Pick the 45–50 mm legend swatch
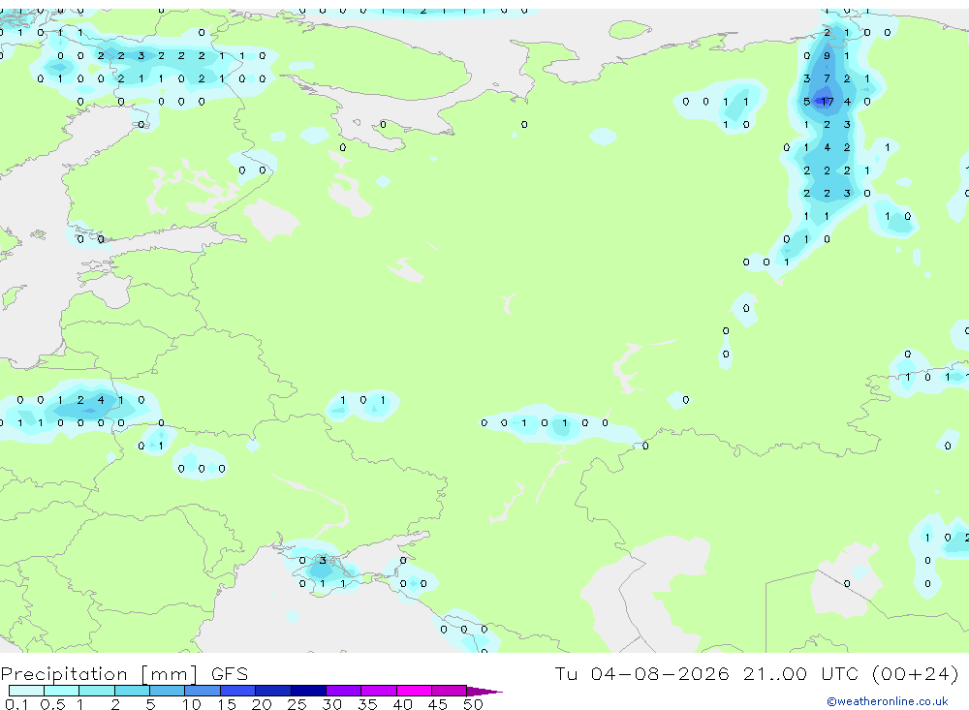Image resolution: width=969 pixels, height=710 pixels. [x=450, y=691]
